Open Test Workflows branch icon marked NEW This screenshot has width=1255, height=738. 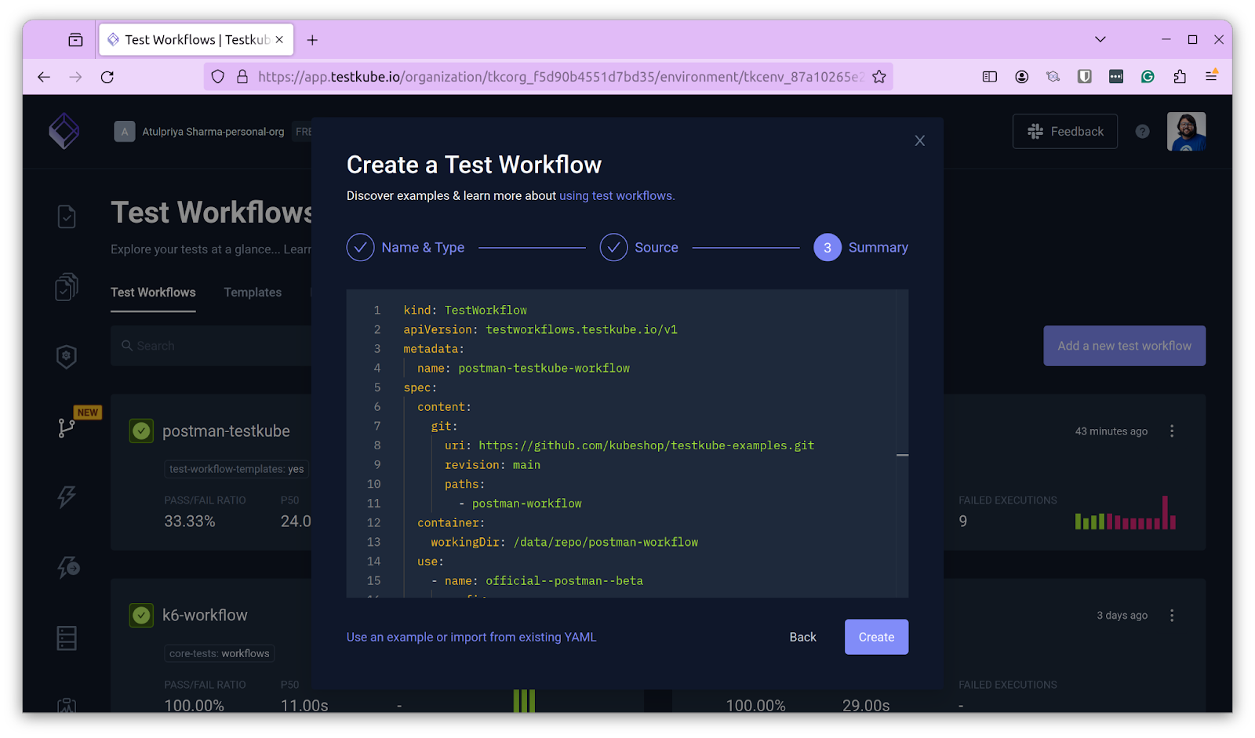[67, 427]
